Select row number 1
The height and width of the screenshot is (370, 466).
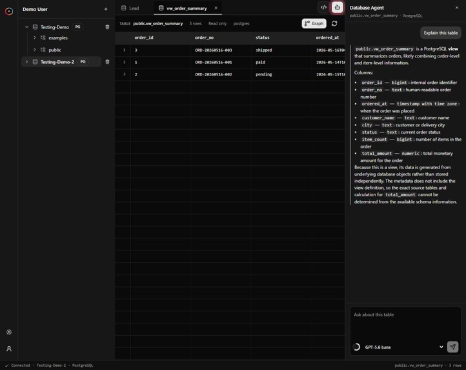click(124, 50)
